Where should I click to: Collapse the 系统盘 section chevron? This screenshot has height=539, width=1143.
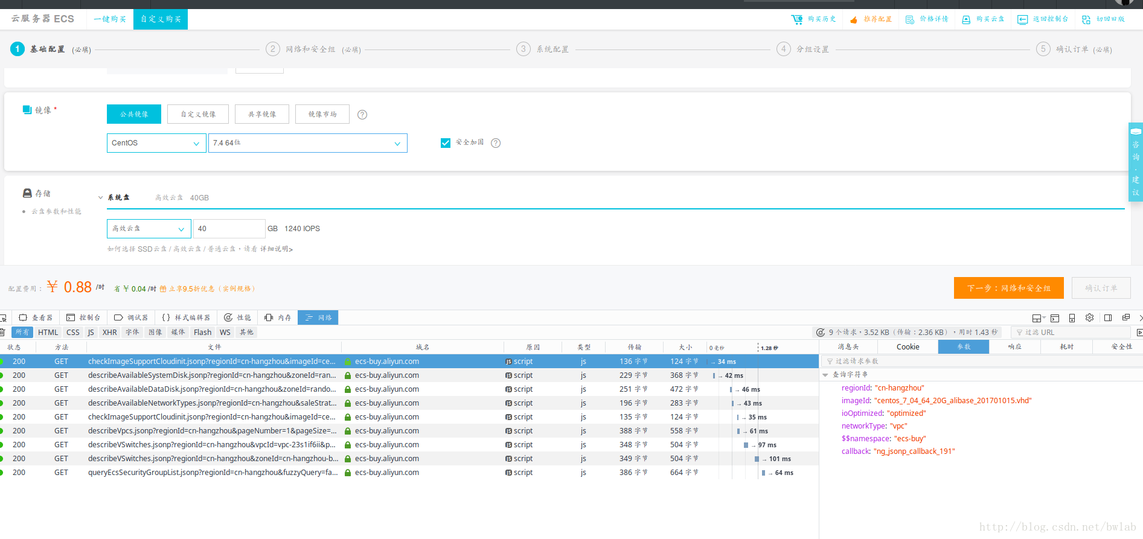101,197
